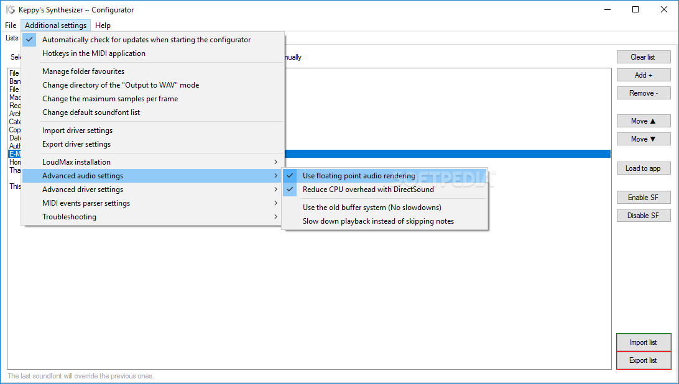
Task: Toggle Reduce CPU overhead with DirectSound
Action: point(385,190)
